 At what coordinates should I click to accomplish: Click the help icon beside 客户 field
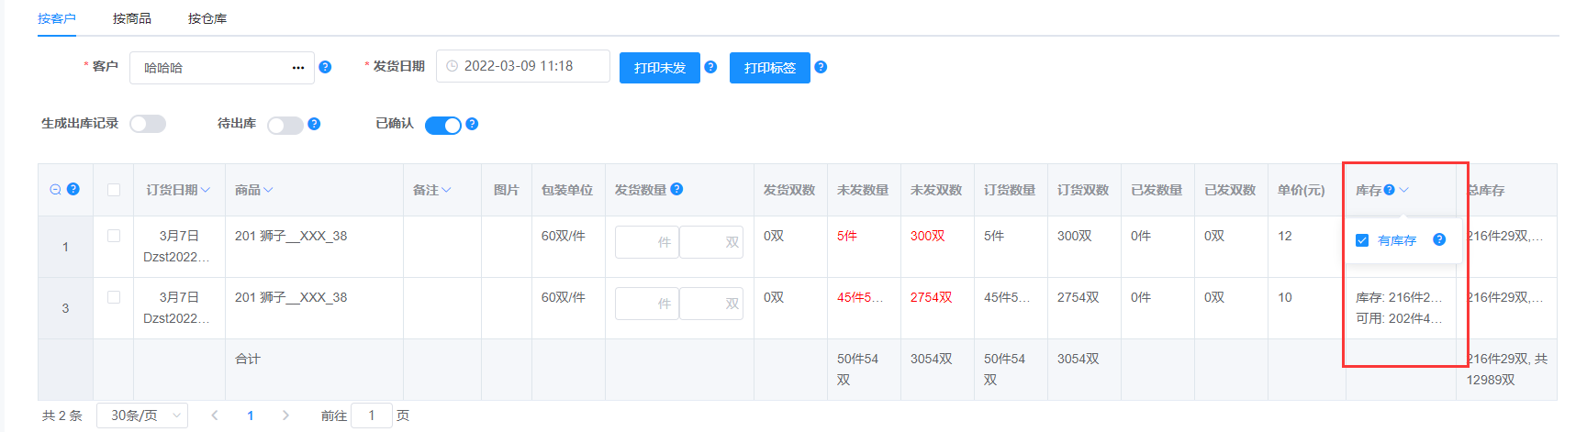coord(325,67)
